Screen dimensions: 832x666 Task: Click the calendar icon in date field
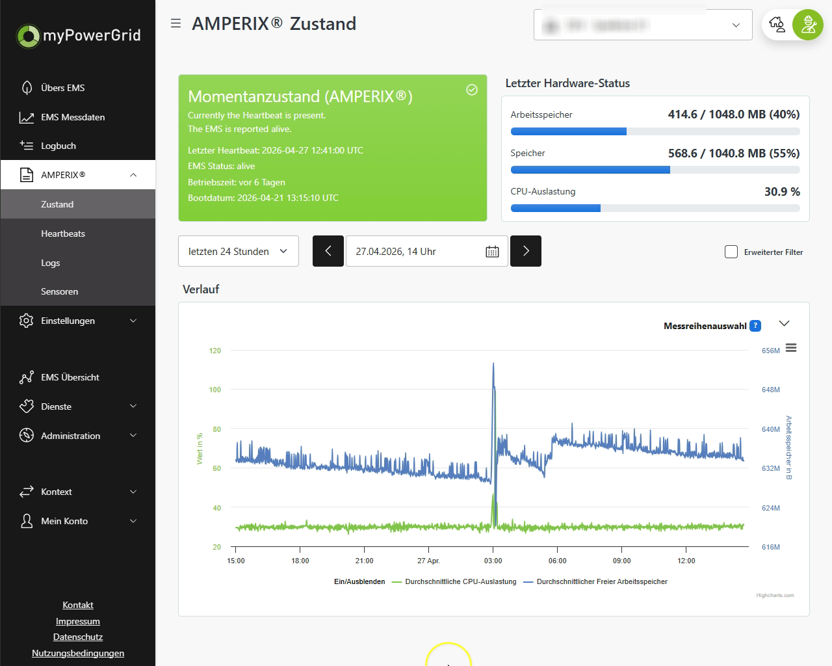(492, 252)
